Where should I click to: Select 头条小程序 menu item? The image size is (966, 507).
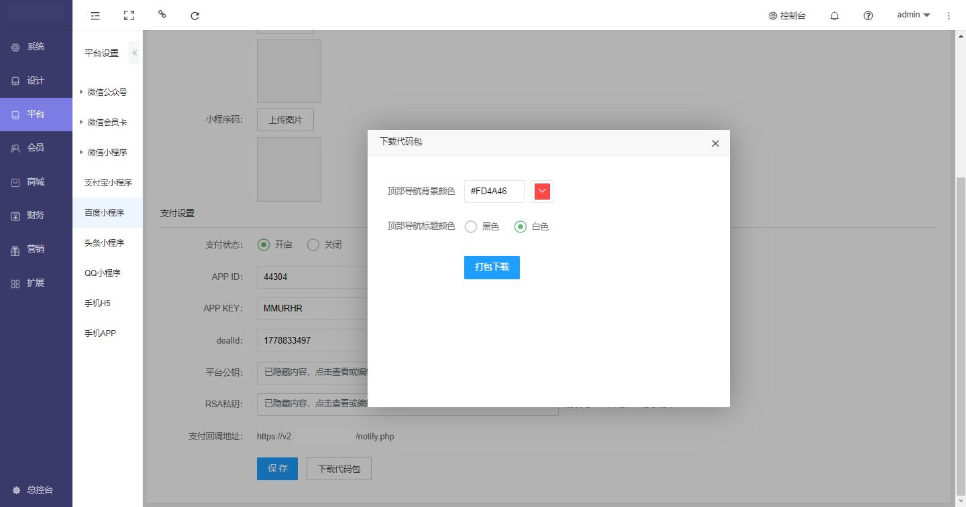coord(104,243)
